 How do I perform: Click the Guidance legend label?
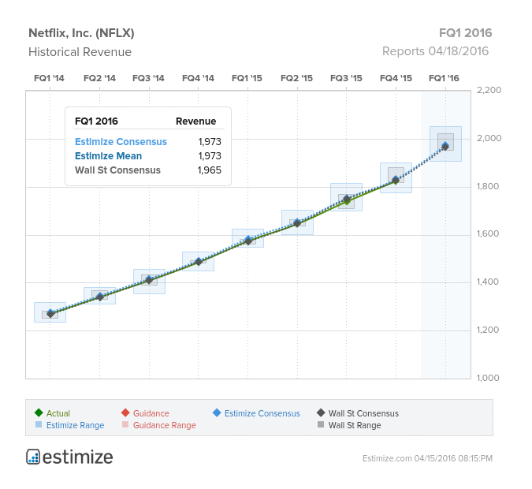click(151, 413)
